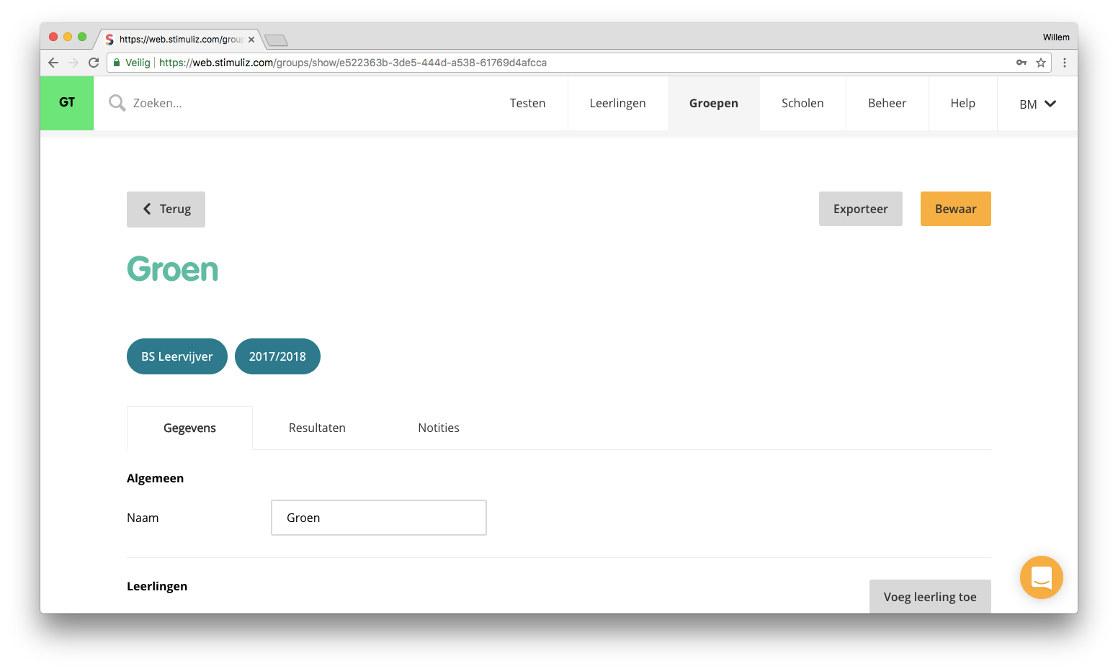Click the green secure padlock icon

pos(117,63)
